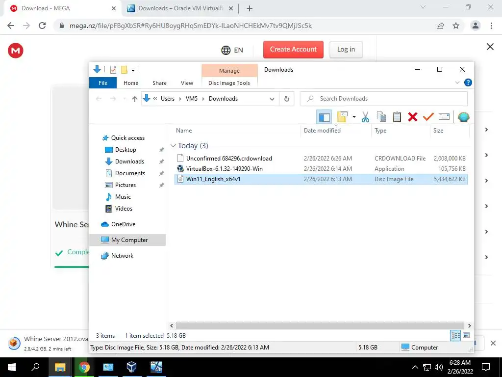Open the dropdown arrow beside new folder icon
Viewport: 502px width, 377px height.
[x=354, y=117]
